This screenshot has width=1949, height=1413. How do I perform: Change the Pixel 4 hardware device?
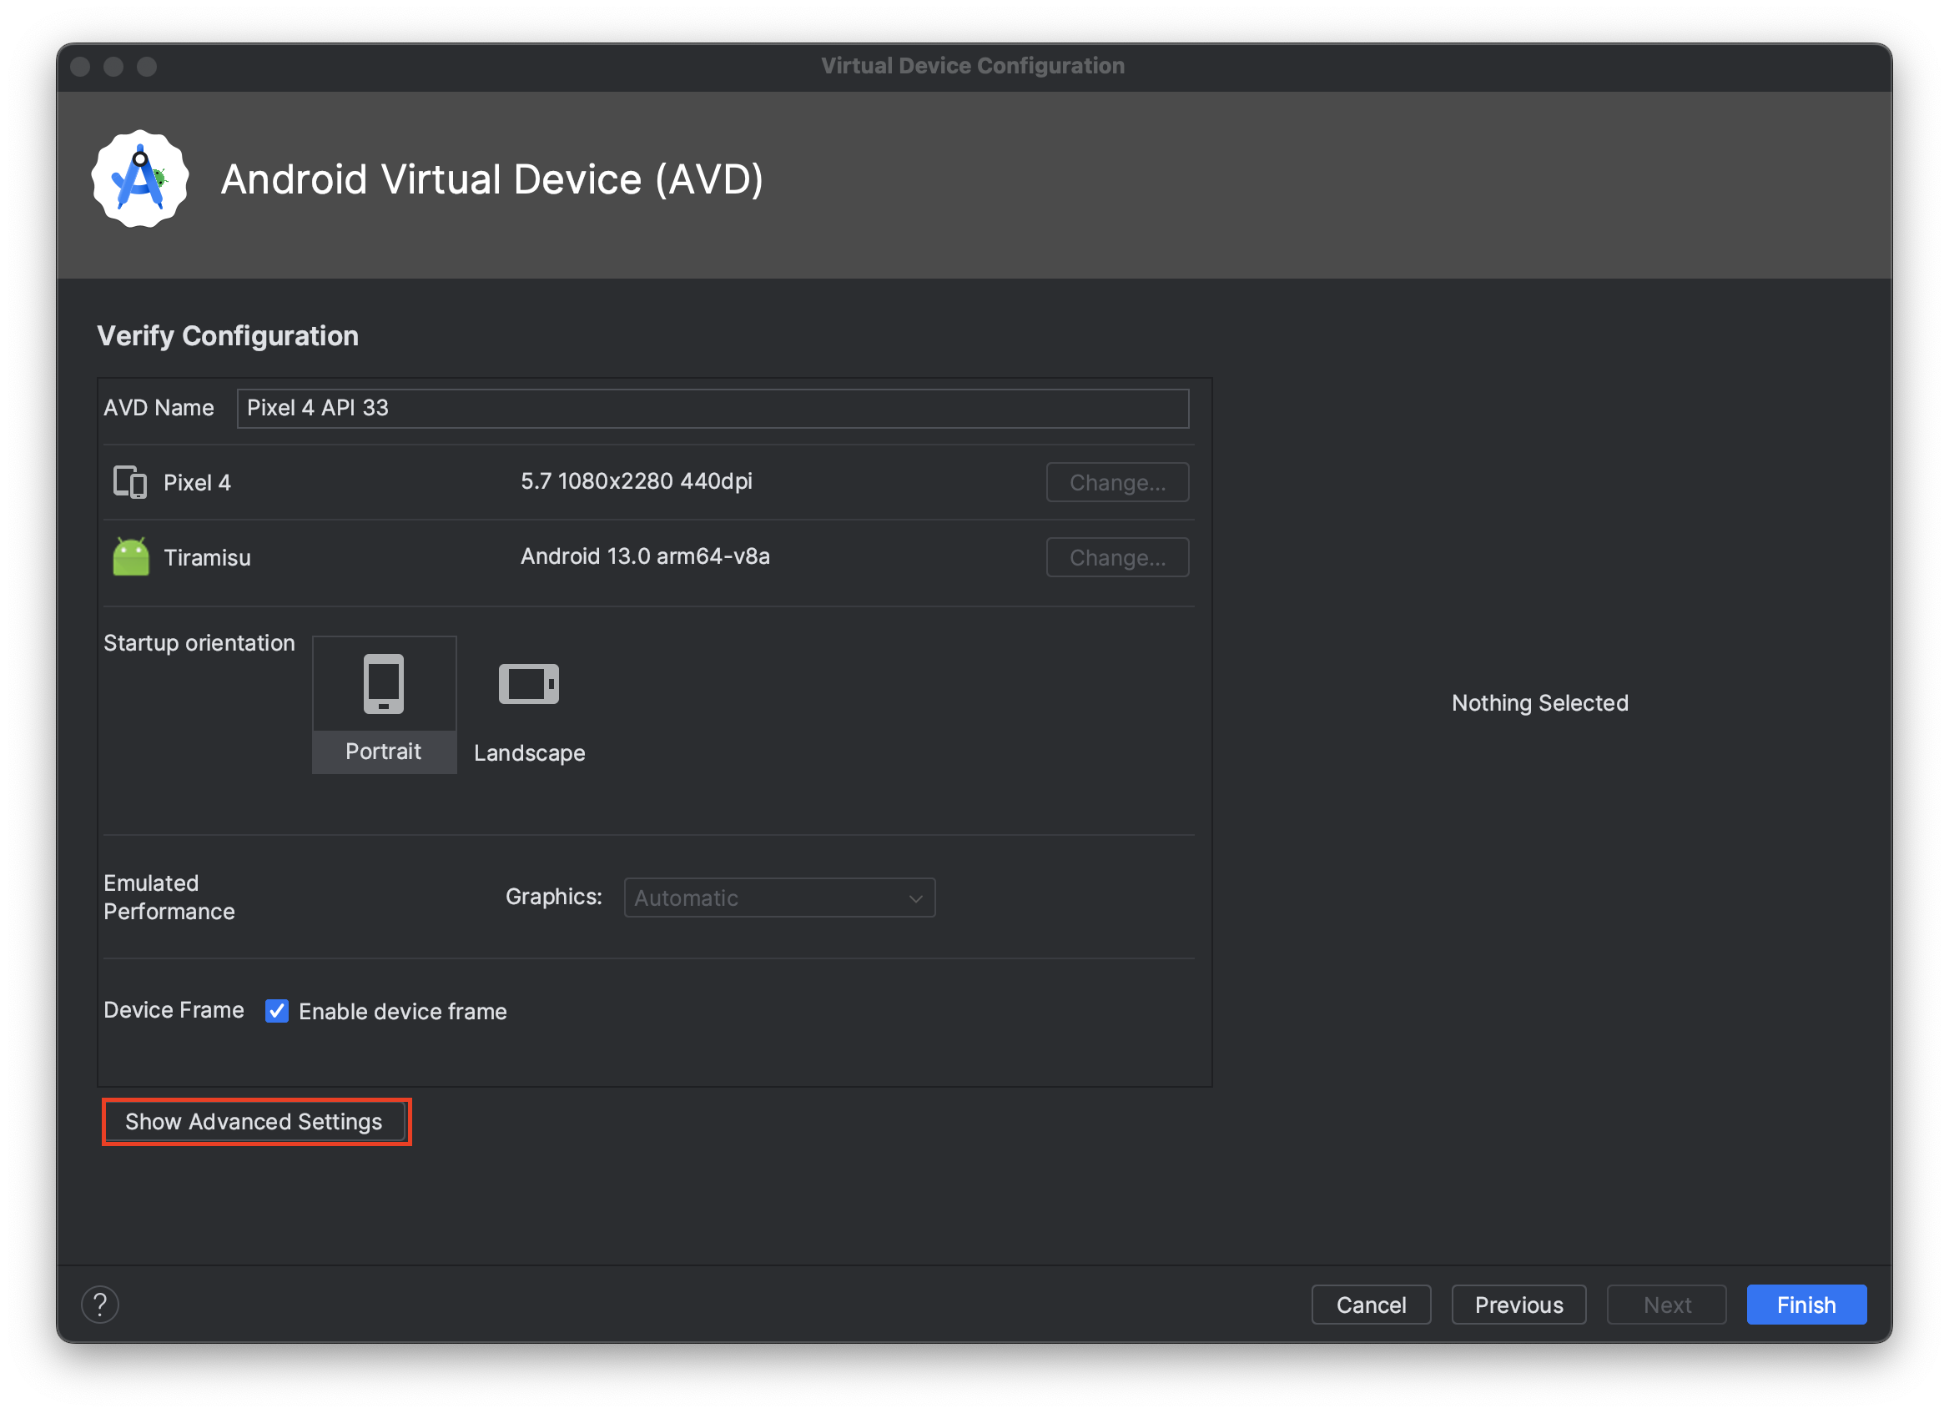click(1116, 483)
